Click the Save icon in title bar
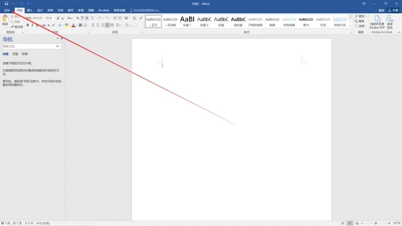Viewport: 402px width, 226px height. point(6,4)
